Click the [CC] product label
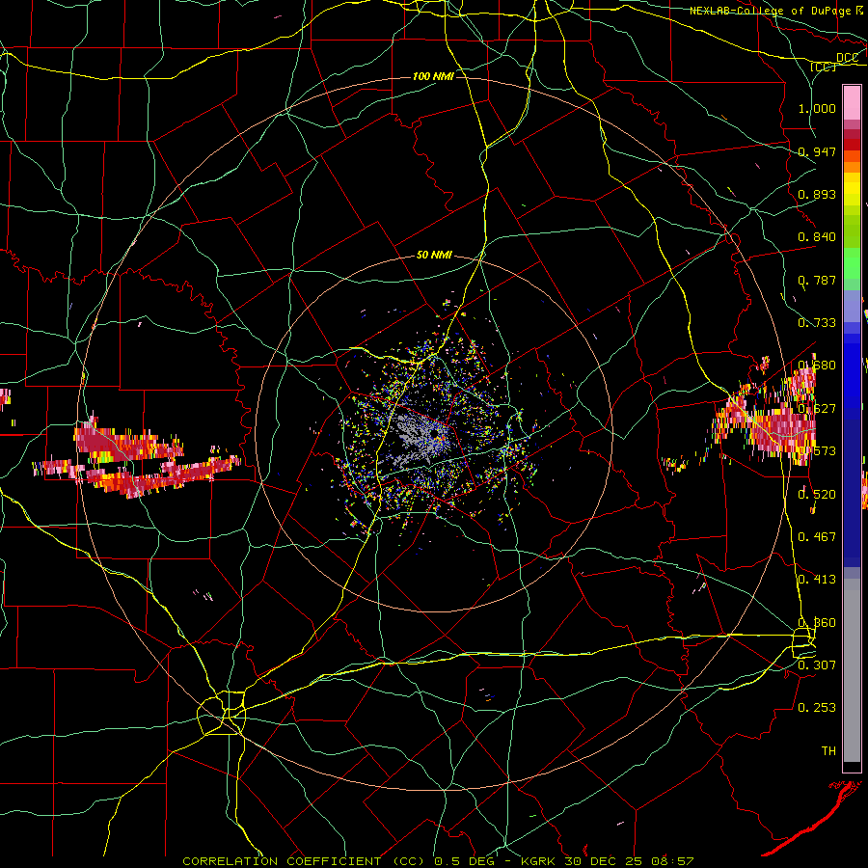This screenshot has height=868, width=868. click(824, 67)
